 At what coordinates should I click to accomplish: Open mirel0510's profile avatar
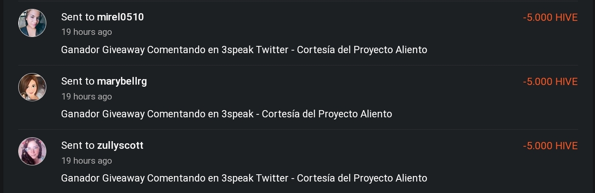tap(32, 23)
